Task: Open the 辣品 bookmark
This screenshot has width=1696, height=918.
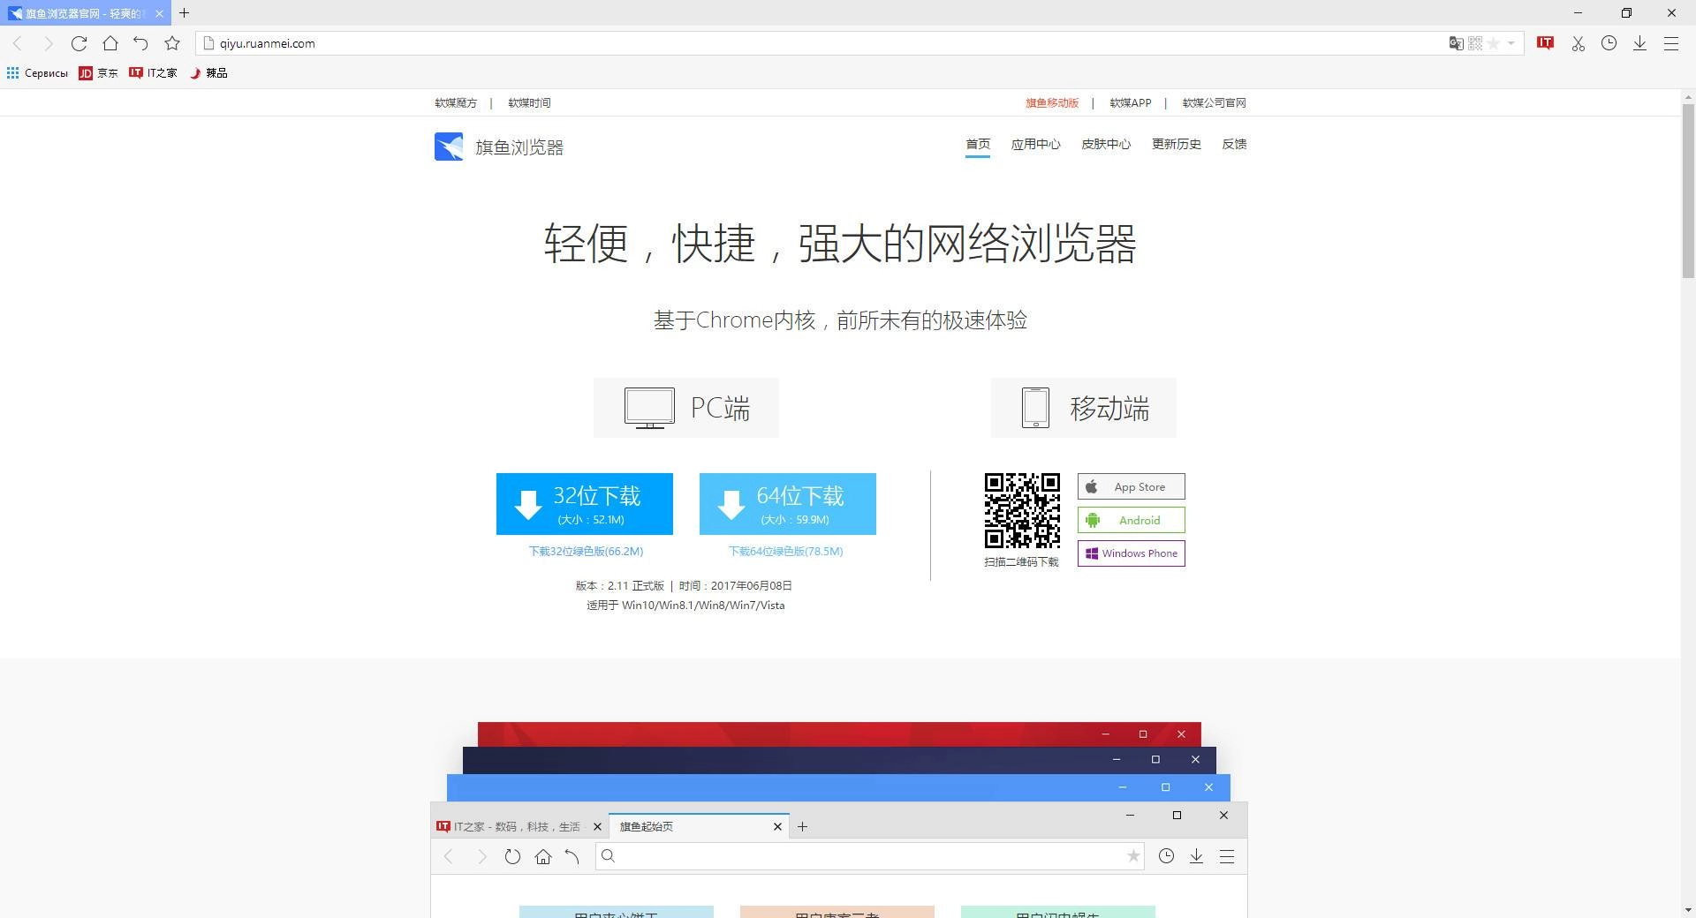Action: [208, 73]
